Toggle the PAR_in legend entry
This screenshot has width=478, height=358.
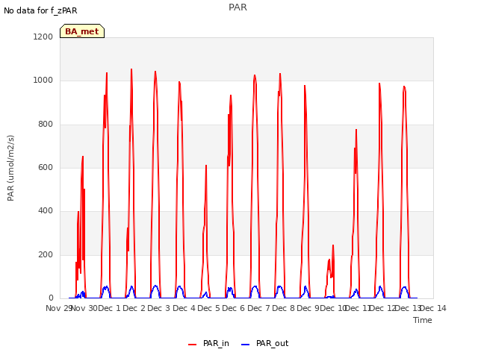(x=209, y=343)
